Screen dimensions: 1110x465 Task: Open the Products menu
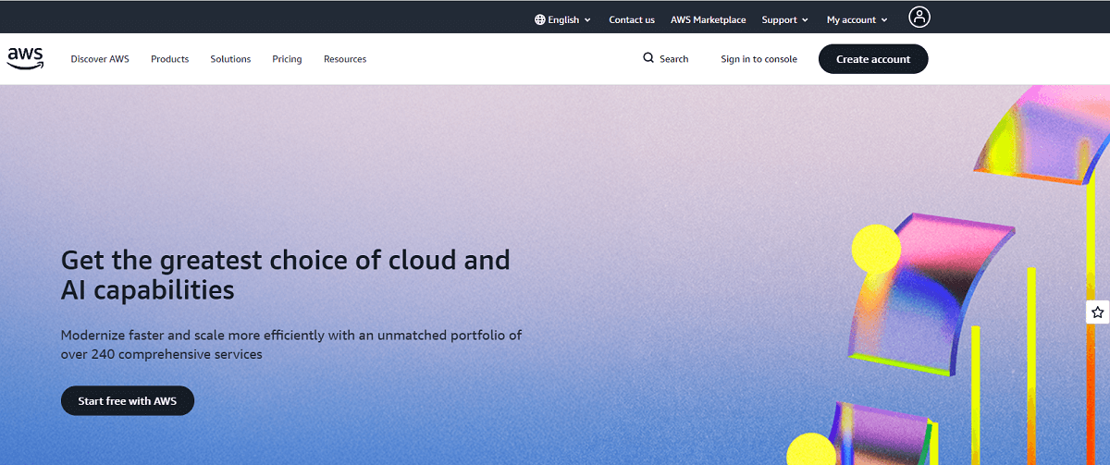(x=169, y=59)
